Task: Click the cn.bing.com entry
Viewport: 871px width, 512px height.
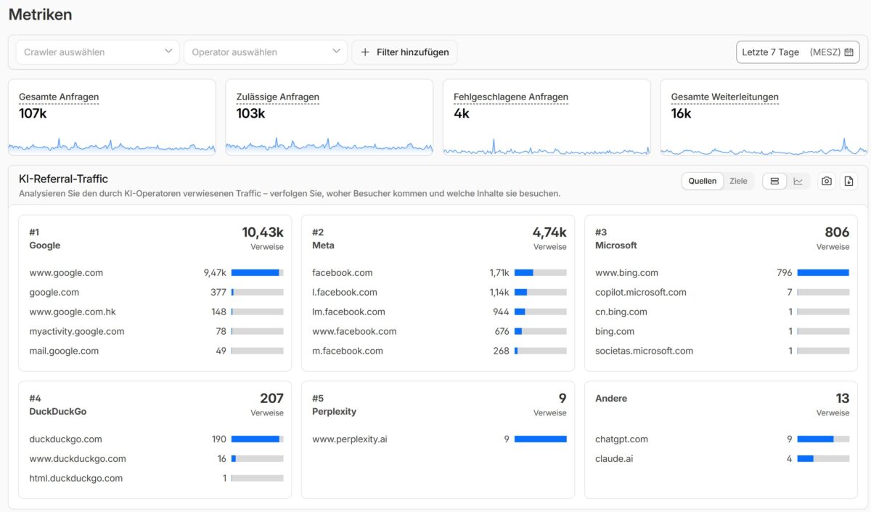Action: (x=621, y=312)
